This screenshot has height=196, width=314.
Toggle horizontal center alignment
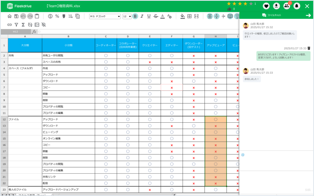tap(210, 16)
